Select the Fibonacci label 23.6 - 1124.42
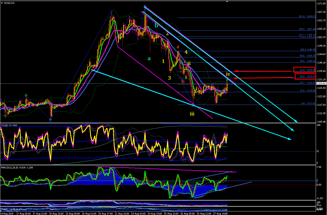Image resolution: width=327 pixels, height=215 pixels. pyautogui.click(x=308, y=91)
